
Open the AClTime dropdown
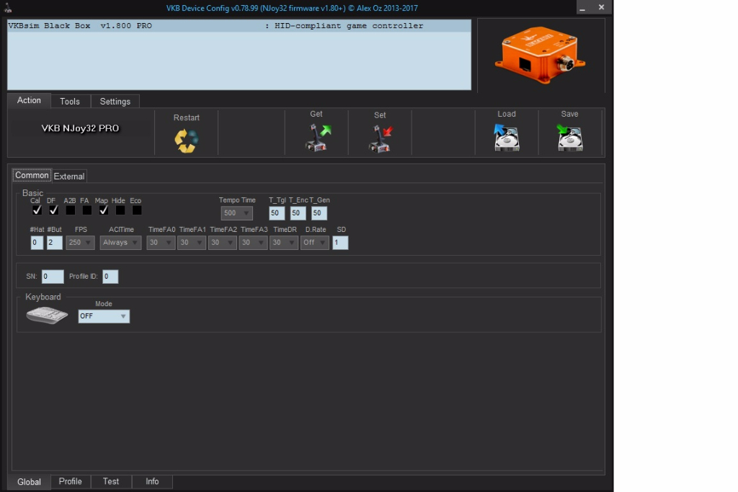point(120,243)
